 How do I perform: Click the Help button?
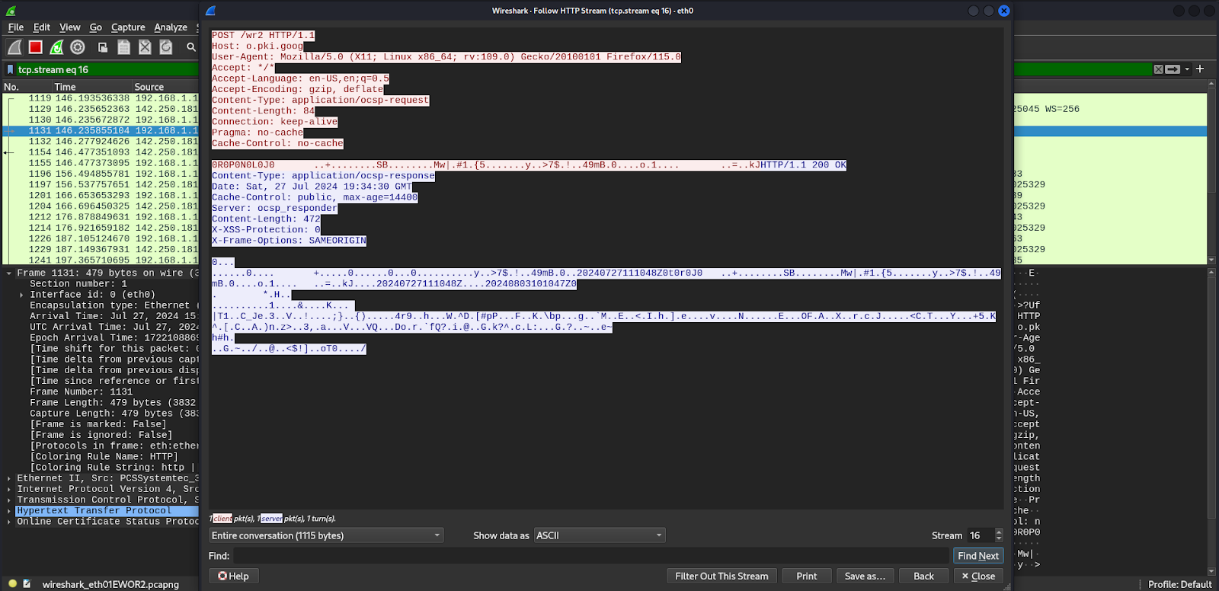pos(234,577)
